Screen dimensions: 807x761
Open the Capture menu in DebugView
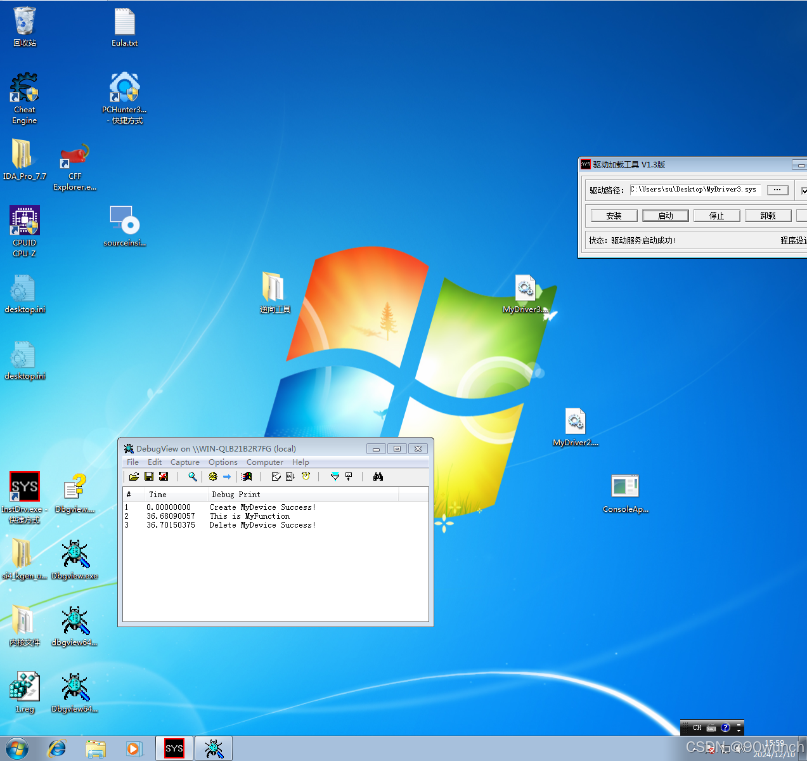tap(185, 462)
